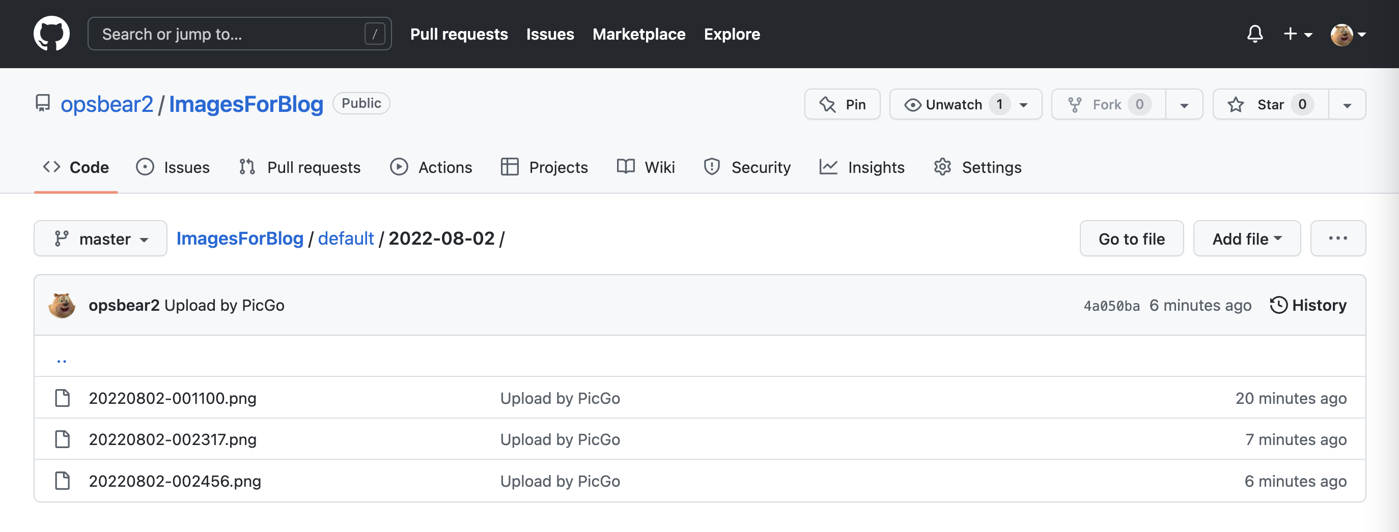1399x532 pixels.
Task: Open file 20220802-002456.png
Action: (x=175, y=481)
